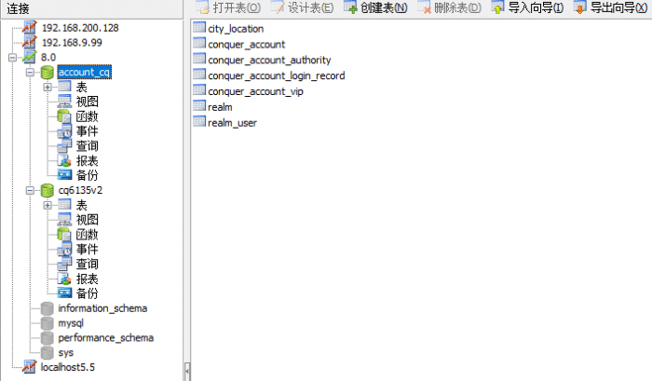Screen dimensions: 652x381
Task: Select the 事件 (events) icon under cq6135v2
Action: [x=64, y=250]
